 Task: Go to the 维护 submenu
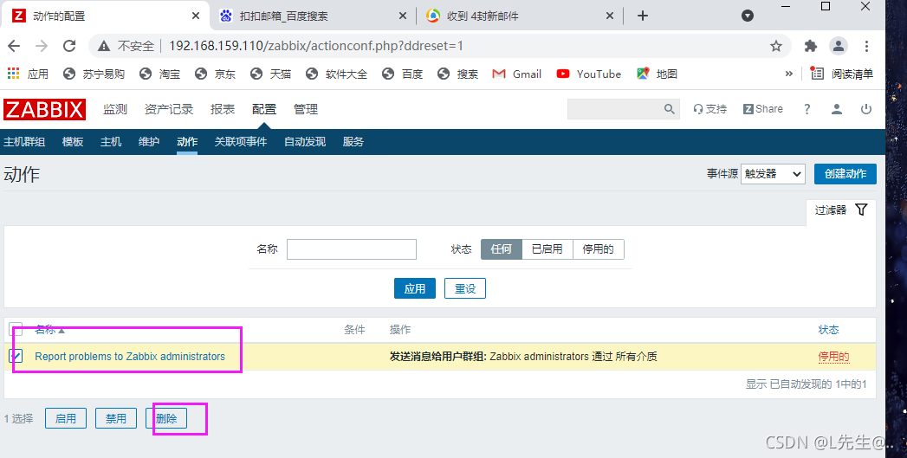[x=149, y=142]
